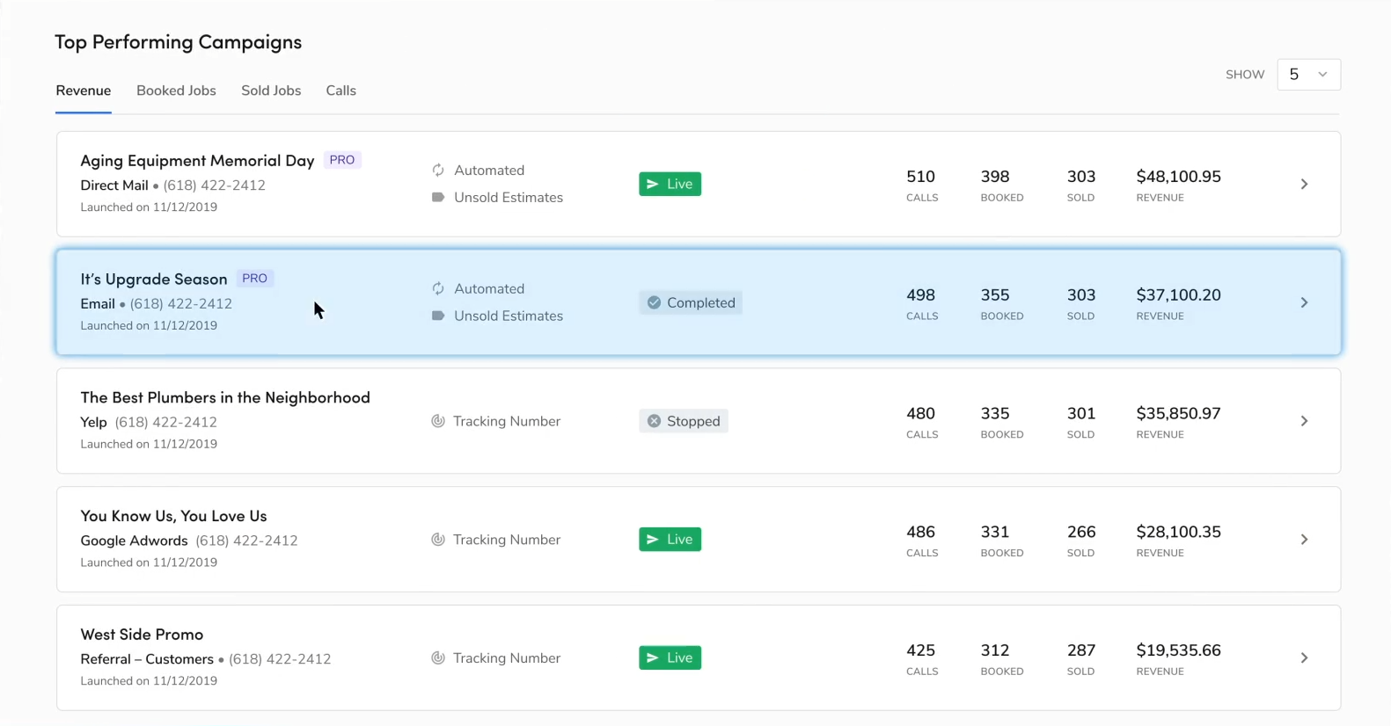Open West Side Promo campaign title
Screen dimensions: 1391x726
tap(142, 635)
